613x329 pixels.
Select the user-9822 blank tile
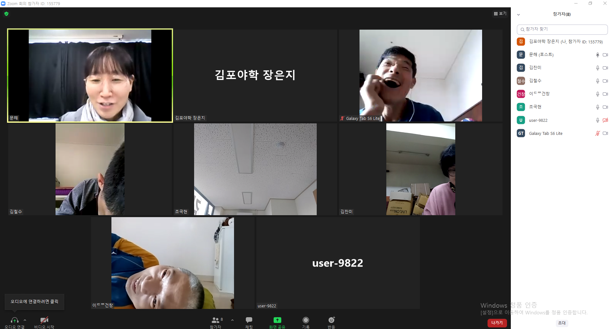click(338, 263)
